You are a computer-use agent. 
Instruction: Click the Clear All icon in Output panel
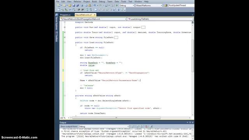(x=146, y=126)
